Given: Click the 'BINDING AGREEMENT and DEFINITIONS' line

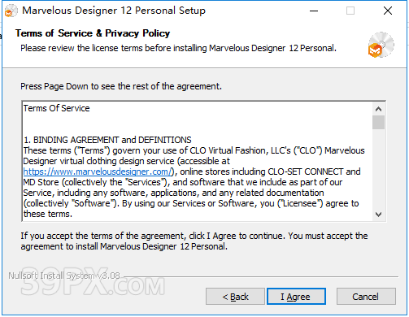Looking at the screenshot, I should tap(107, 140).
